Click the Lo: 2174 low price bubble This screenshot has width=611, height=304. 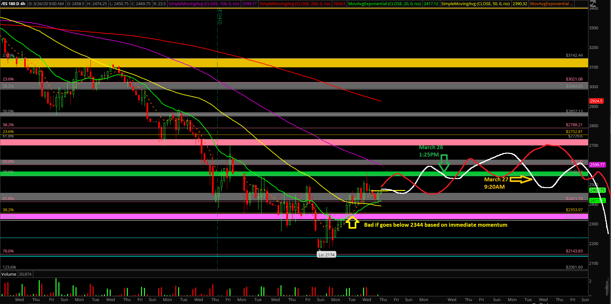[326, 255]
